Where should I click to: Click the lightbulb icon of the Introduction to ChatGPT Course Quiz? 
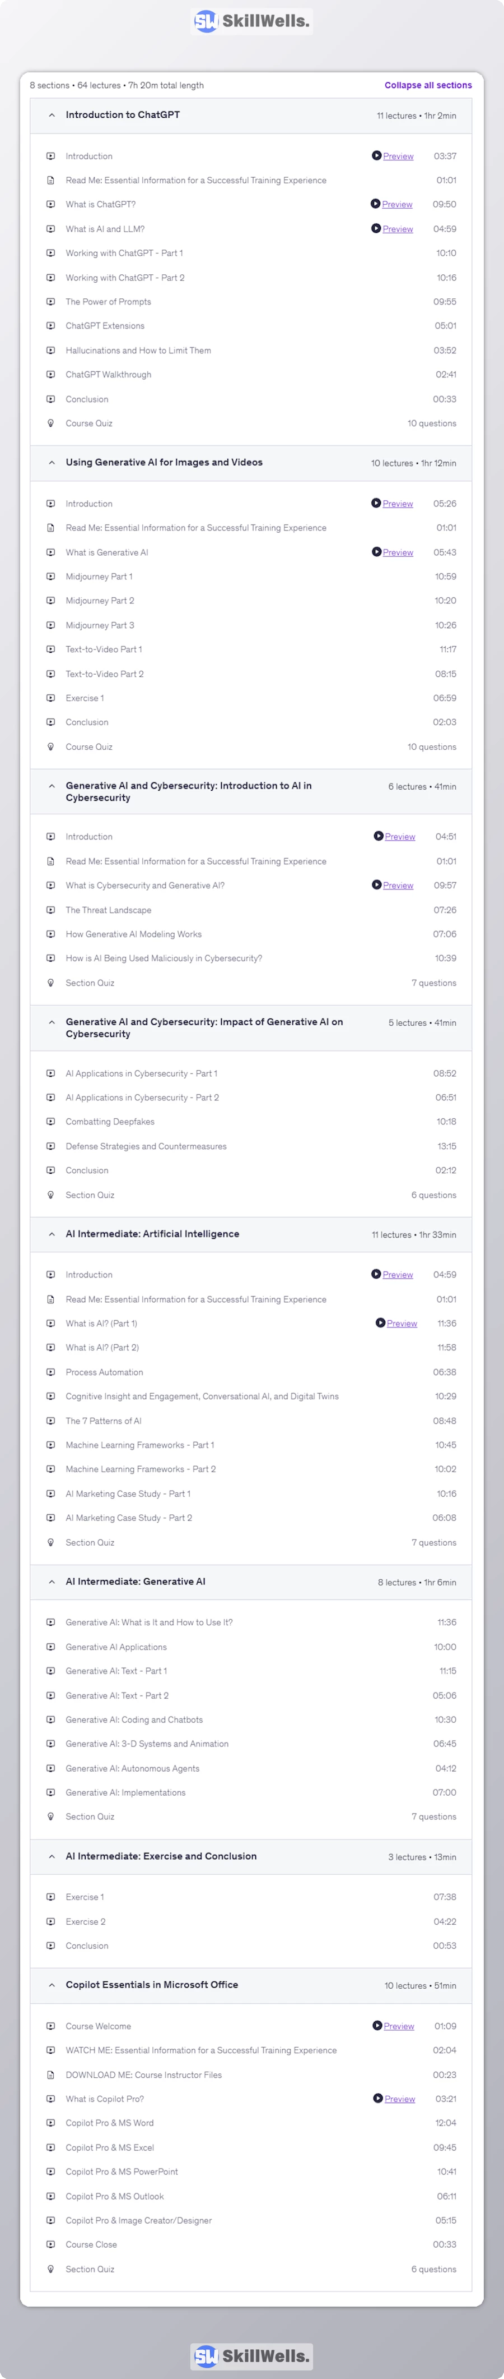click(50, 423)
